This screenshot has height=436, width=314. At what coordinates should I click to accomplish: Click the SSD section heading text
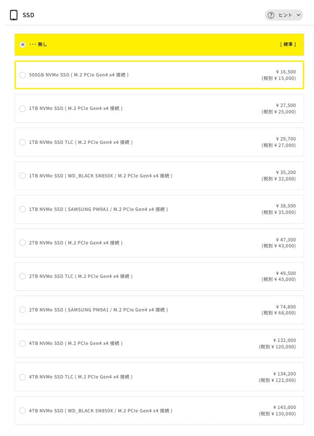(x=28, y=15)
